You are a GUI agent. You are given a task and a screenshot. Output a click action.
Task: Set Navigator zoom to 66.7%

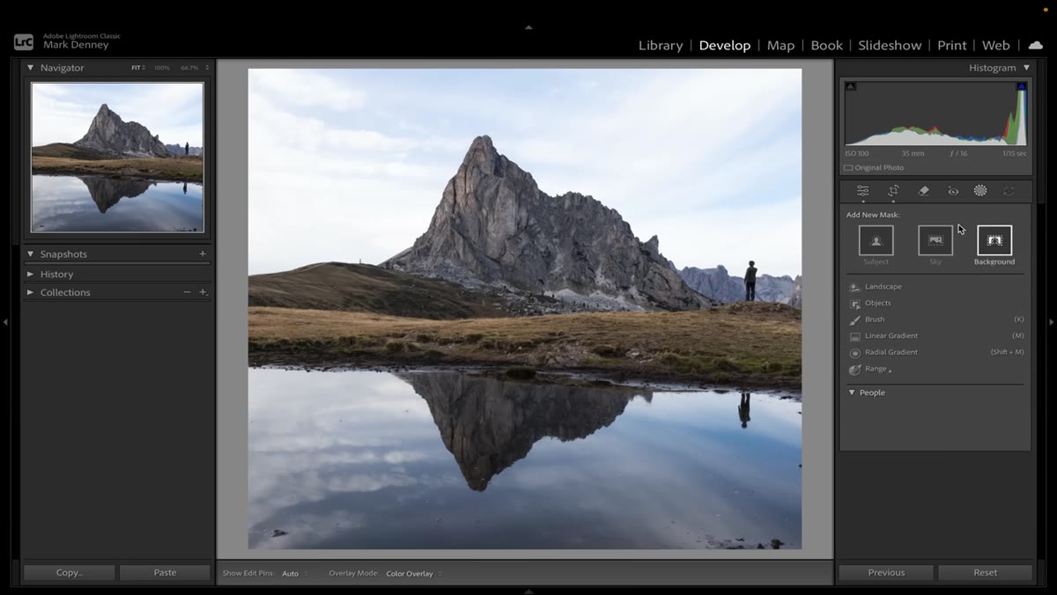coord(189,68)
